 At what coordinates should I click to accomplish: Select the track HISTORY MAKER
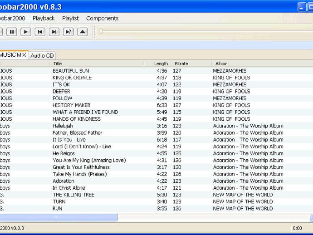point(72,105)
